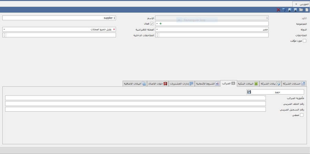
Task: Click the Undo arrow toolbar icon
Action: tap(284, 10)
